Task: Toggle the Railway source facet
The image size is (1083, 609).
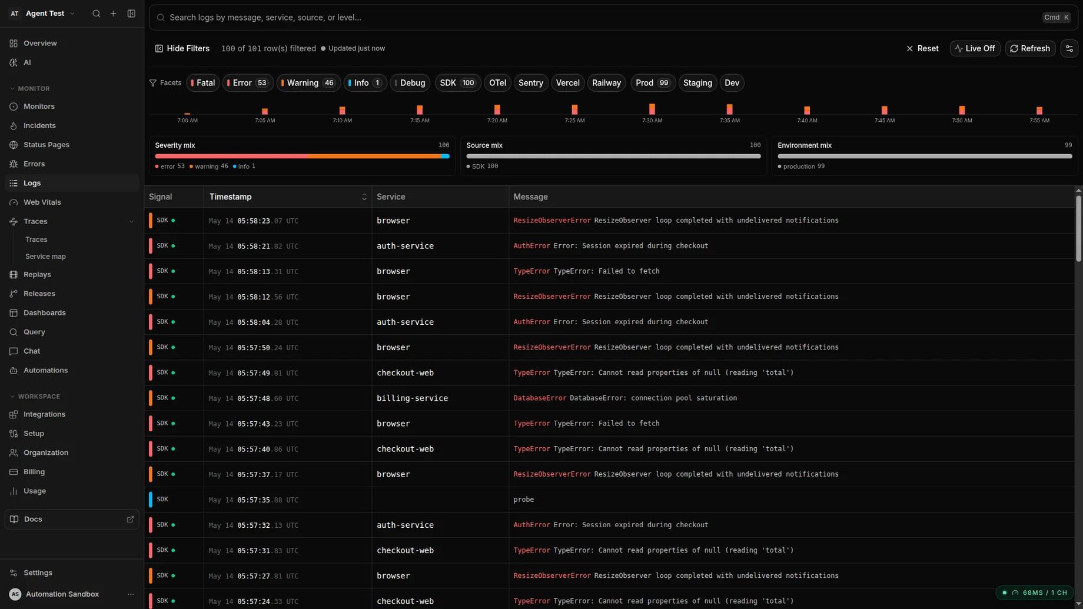Action: (x=607, y=83)
